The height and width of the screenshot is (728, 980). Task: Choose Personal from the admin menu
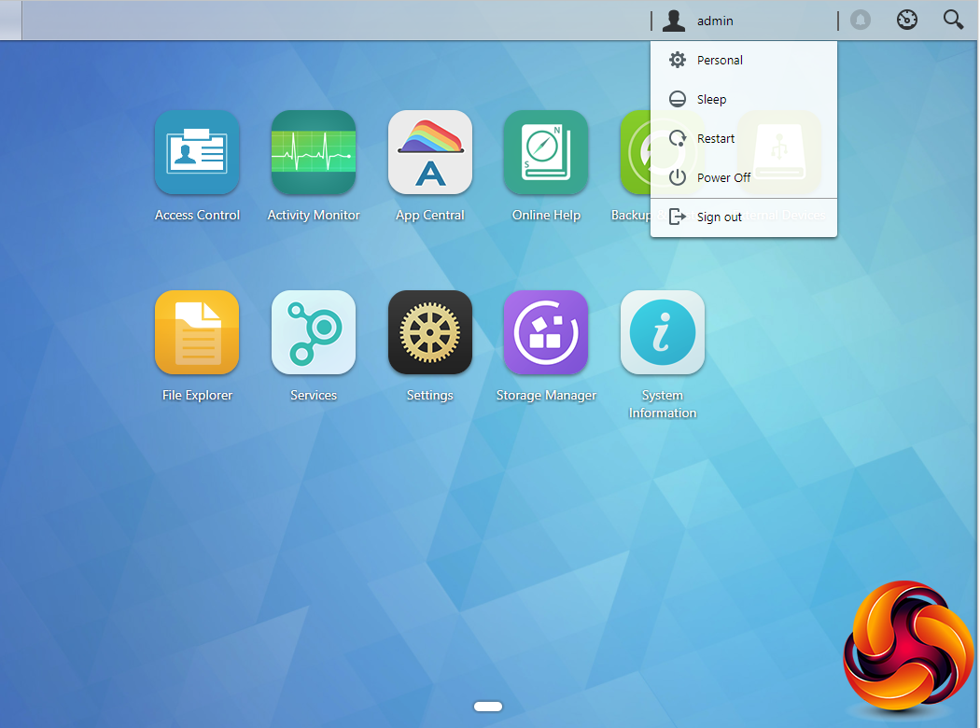pyautogui.click(x=744, y=60)
